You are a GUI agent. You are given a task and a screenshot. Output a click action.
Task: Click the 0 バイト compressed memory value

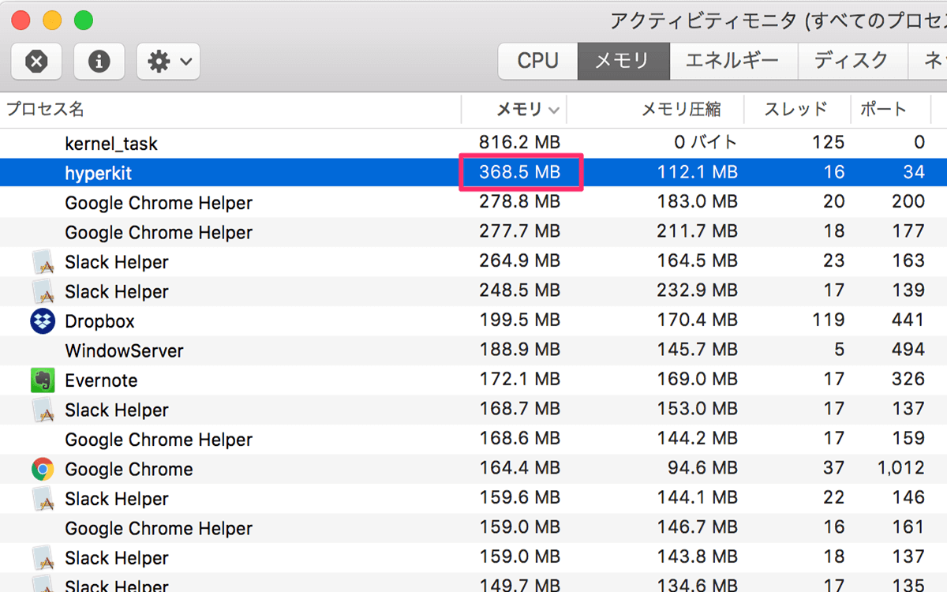pos(706,142)
